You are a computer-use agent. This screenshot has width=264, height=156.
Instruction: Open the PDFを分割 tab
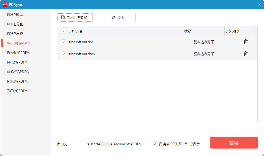[15, 24]
